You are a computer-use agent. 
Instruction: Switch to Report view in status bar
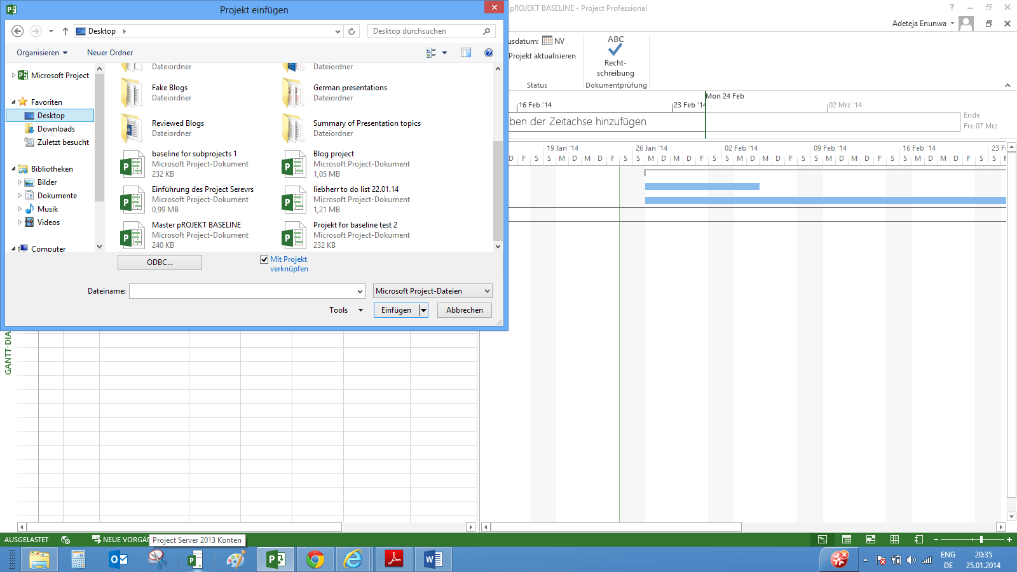click(918, 540)
